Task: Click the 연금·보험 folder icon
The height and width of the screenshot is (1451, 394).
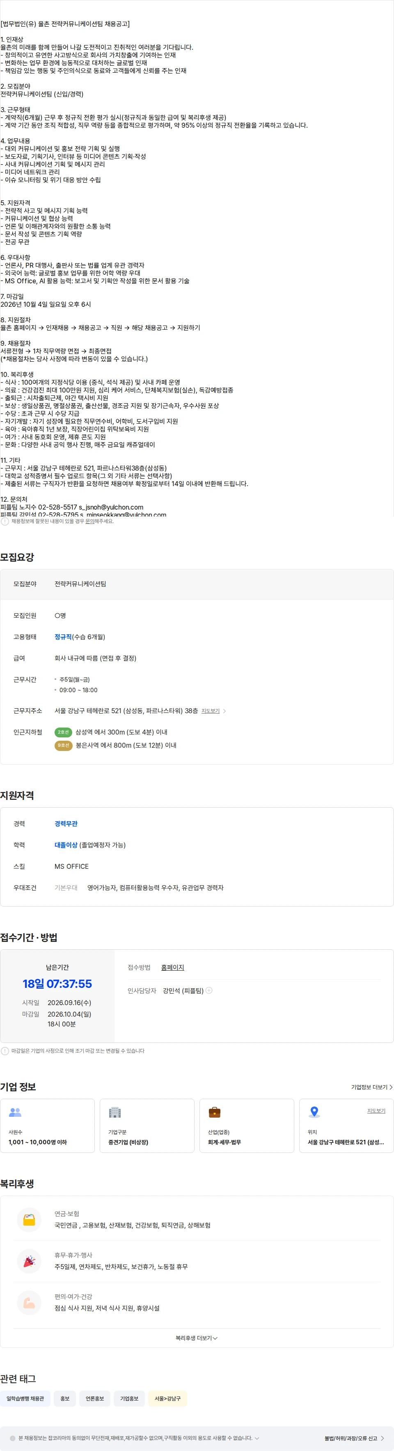Action: point(29,1220)
